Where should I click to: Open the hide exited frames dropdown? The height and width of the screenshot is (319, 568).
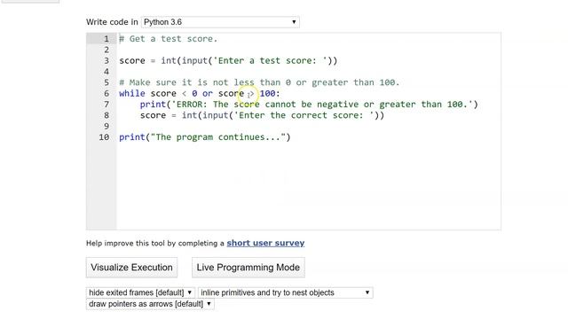click(x=140, y=292)
